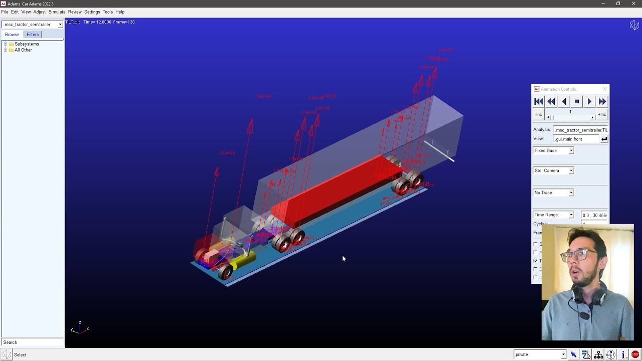Switch to the Filters tab
The width and height of the screenshot is (642, 361).
tap(33, 35)
